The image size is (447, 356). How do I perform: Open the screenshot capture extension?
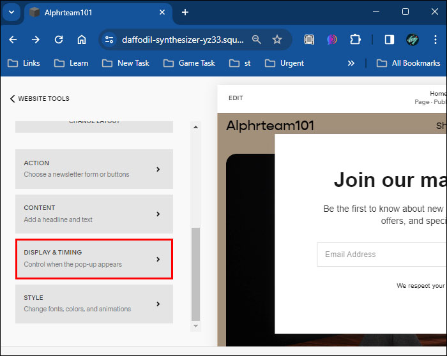click(x=309, y=40)
